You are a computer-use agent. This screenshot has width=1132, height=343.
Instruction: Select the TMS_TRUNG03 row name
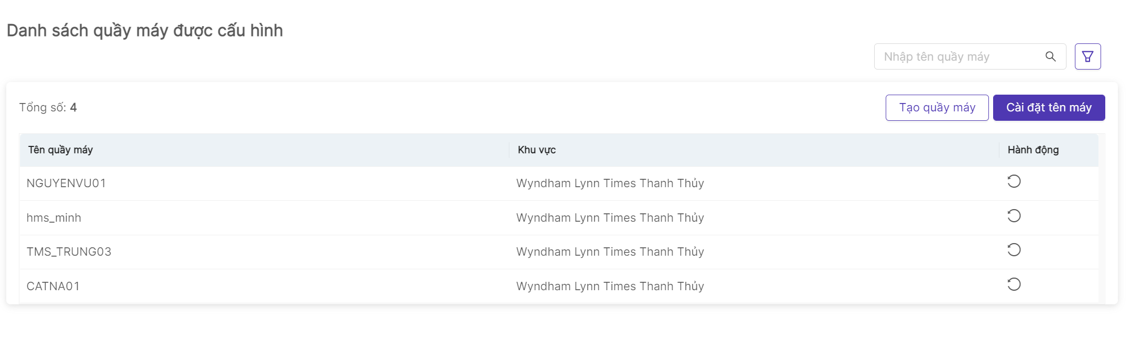pos(69,252)
